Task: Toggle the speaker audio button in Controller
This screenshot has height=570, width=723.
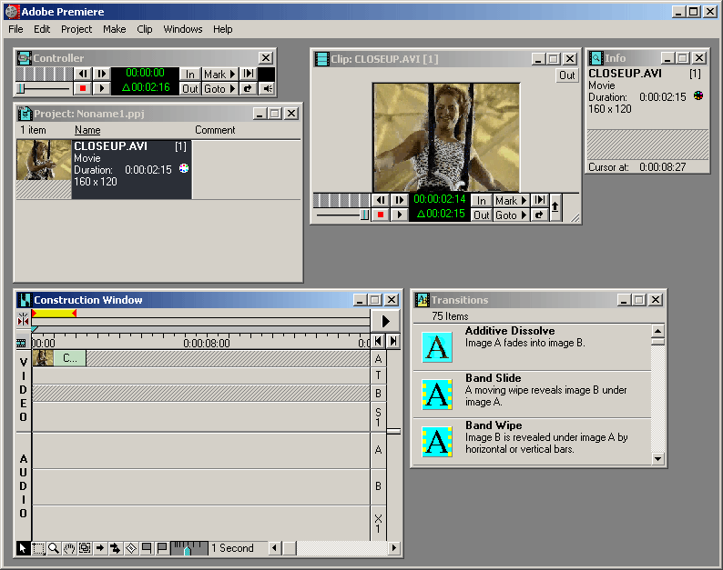Action: click(x=267, y=88)
